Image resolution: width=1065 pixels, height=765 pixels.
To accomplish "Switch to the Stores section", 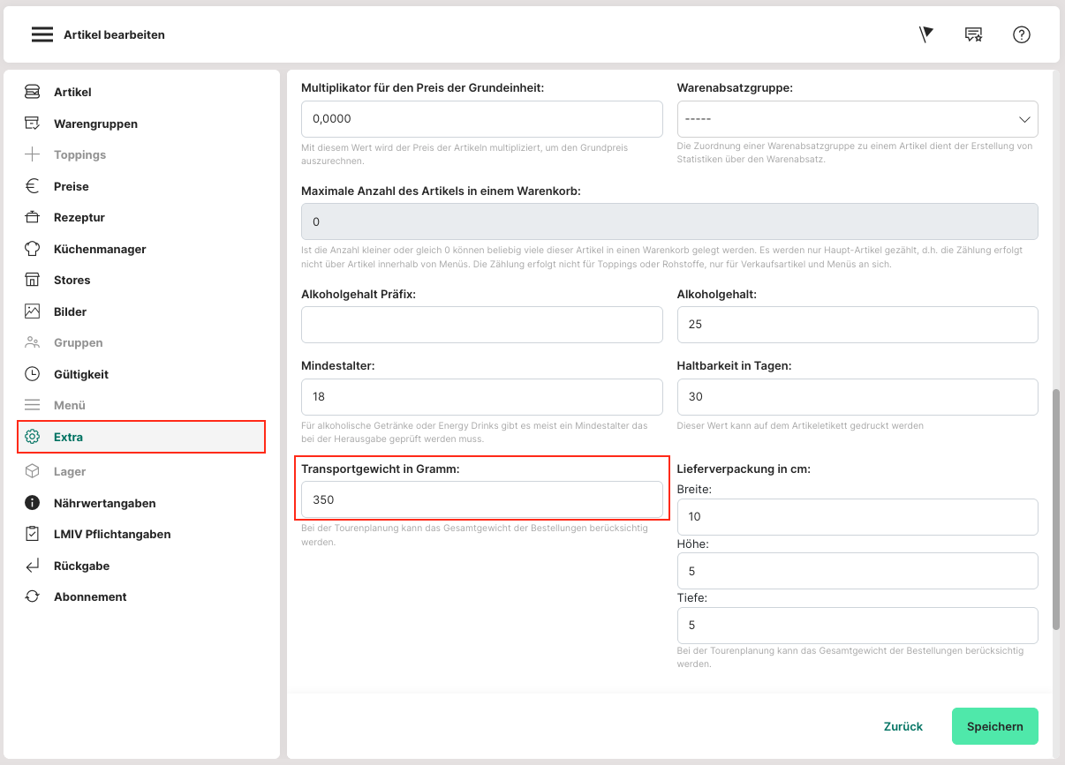I will [x=72, y=280].
